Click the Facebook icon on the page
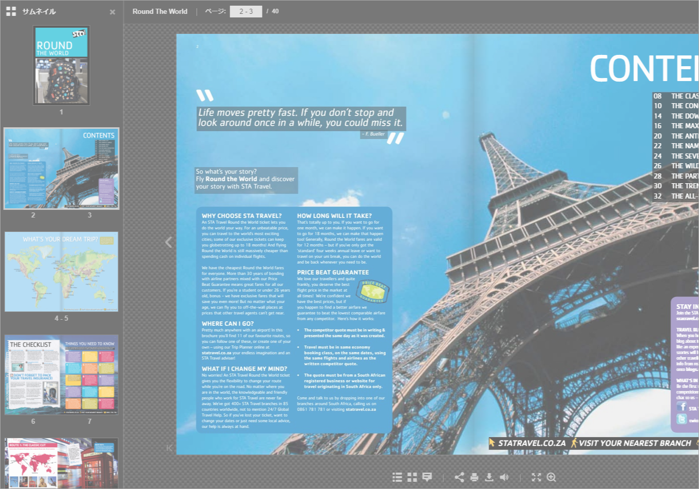Image resolution: width=699 pixels, height=489 pixels. [x=682, y=406]
